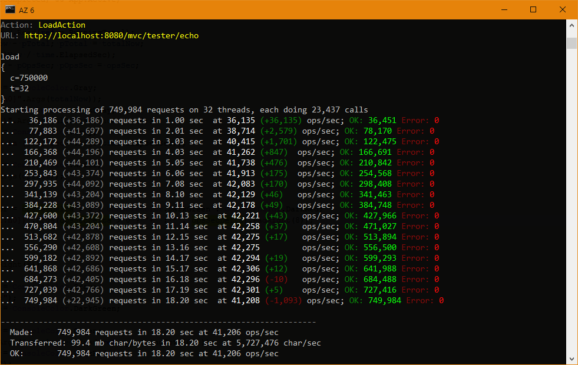
Task: Click the request count 77,883
Action: [x=43, y=131]
